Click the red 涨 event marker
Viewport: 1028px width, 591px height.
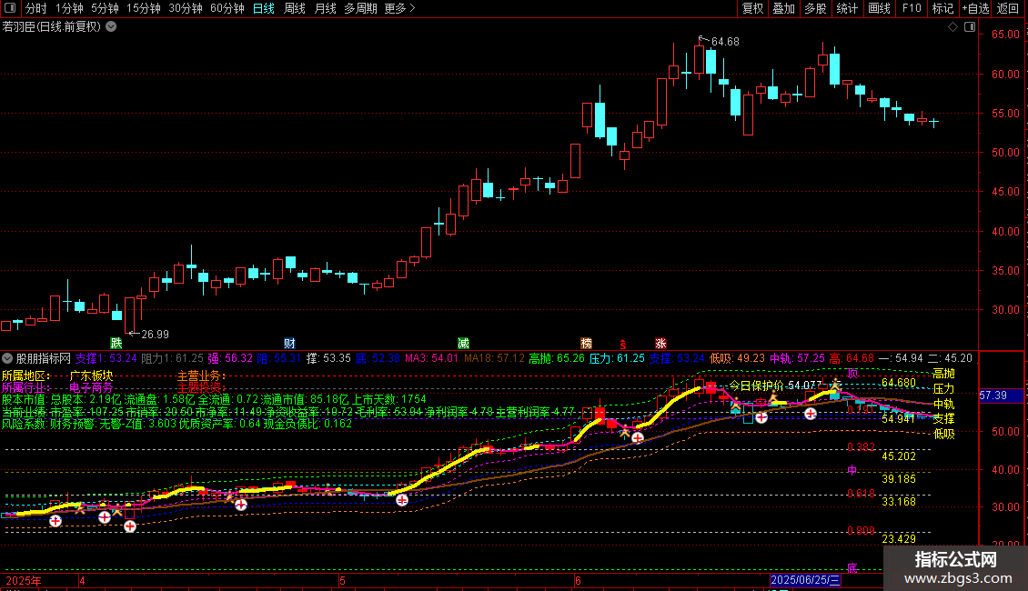(x=660, y=343)
